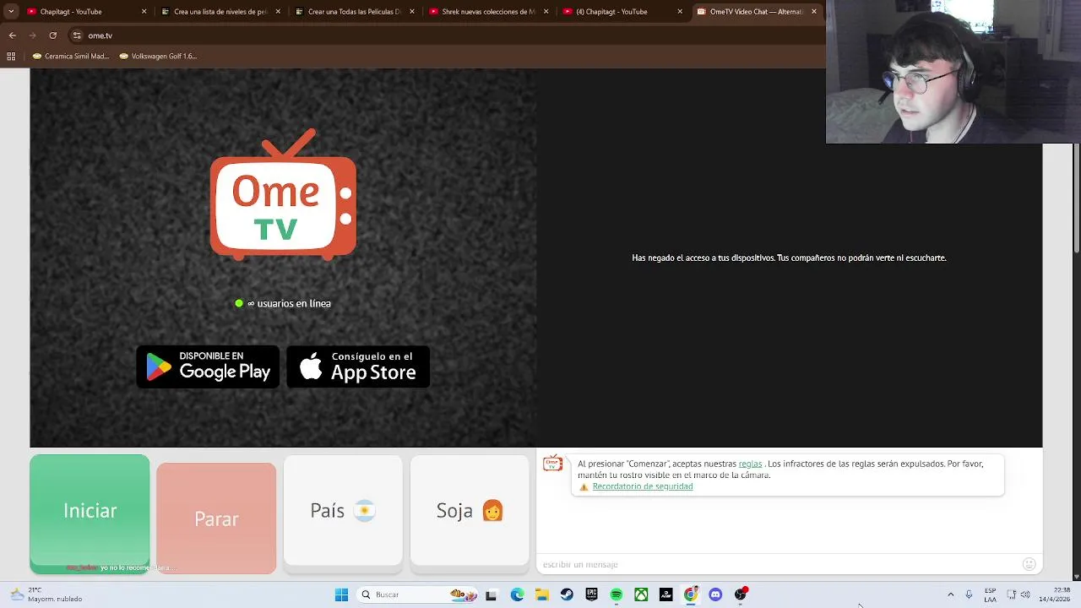Open the 'Ceramica Simil Mad...' bookmark
Viewport: 1081px width, 608px height.
[x=71, y=56]
